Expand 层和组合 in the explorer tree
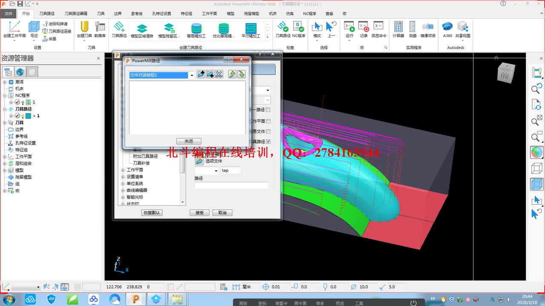The width and height of the screenshot is (545, 306). 5,163
